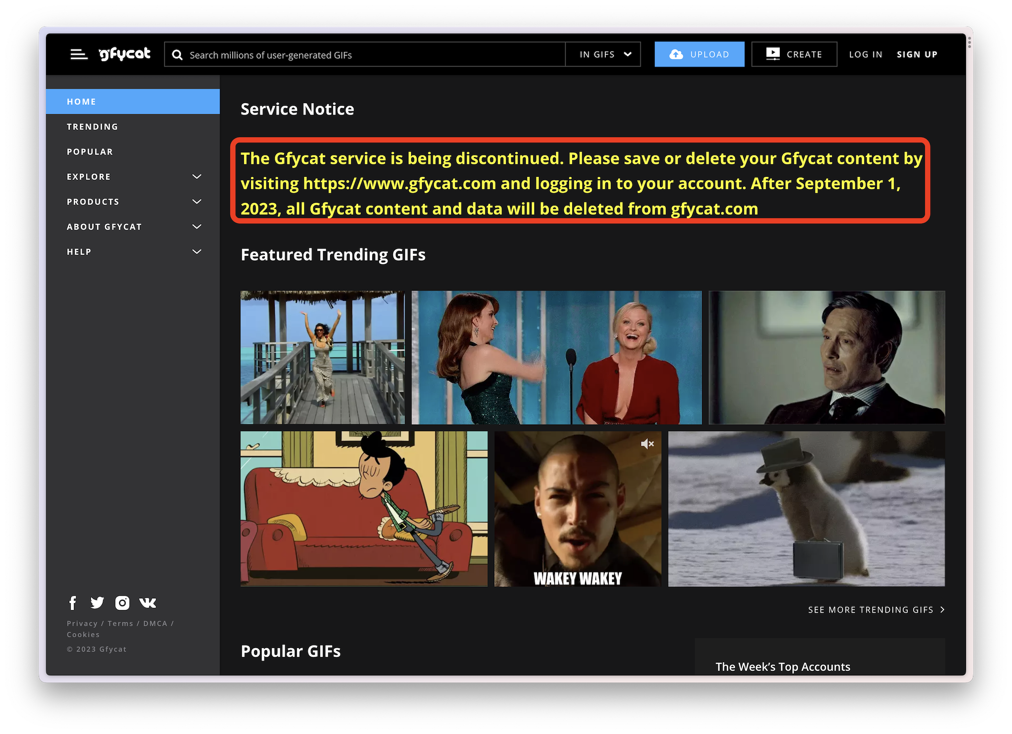Switch to the TRENDING sidebar item
This screenshot has width=1012, height=734.
(x=92, y=126)
